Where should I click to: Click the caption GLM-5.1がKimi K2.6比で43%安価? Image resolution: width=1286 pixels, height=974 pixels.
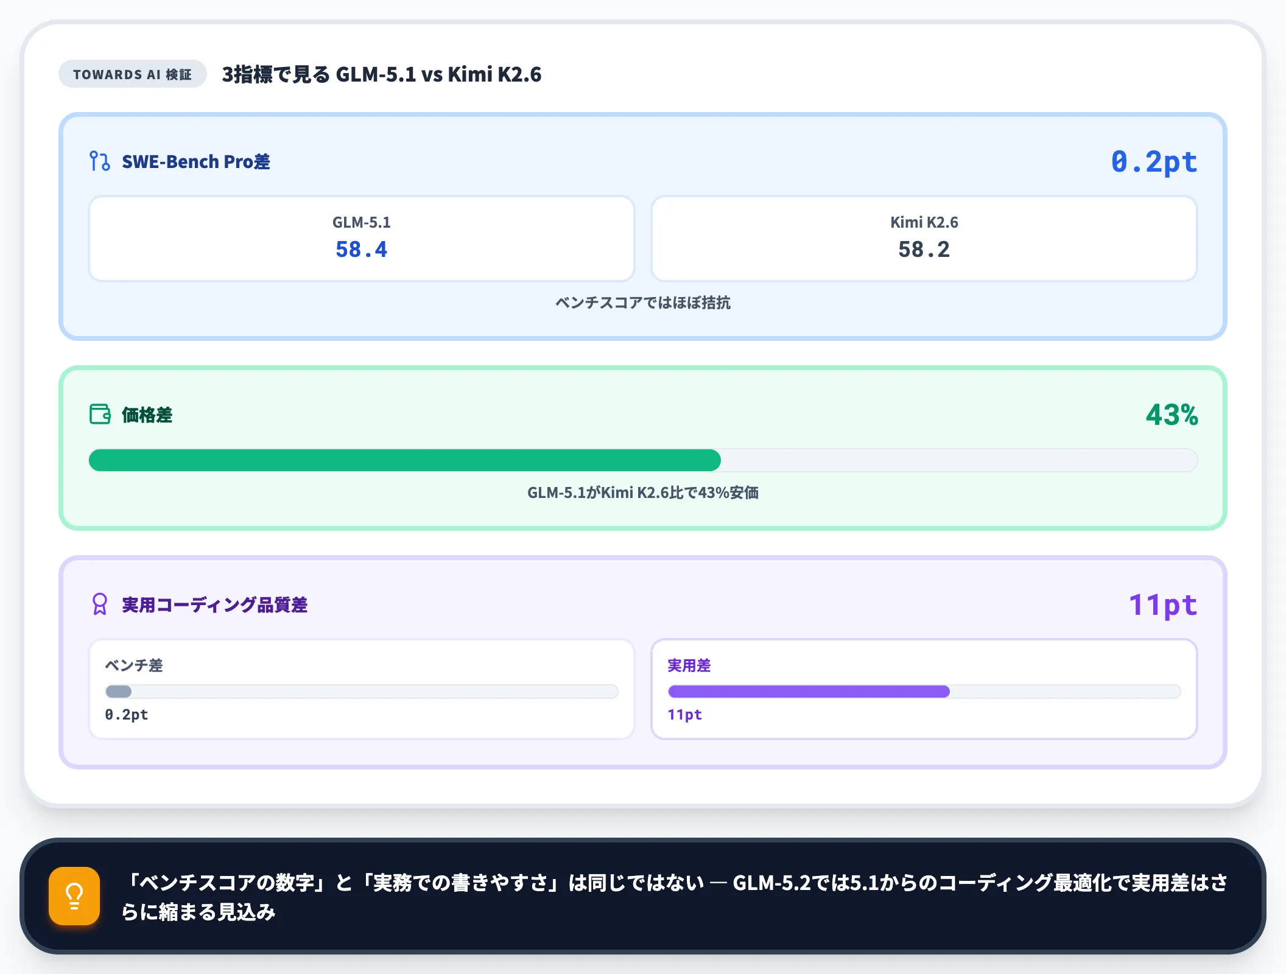pyautogui.click(x=643, y=492)
